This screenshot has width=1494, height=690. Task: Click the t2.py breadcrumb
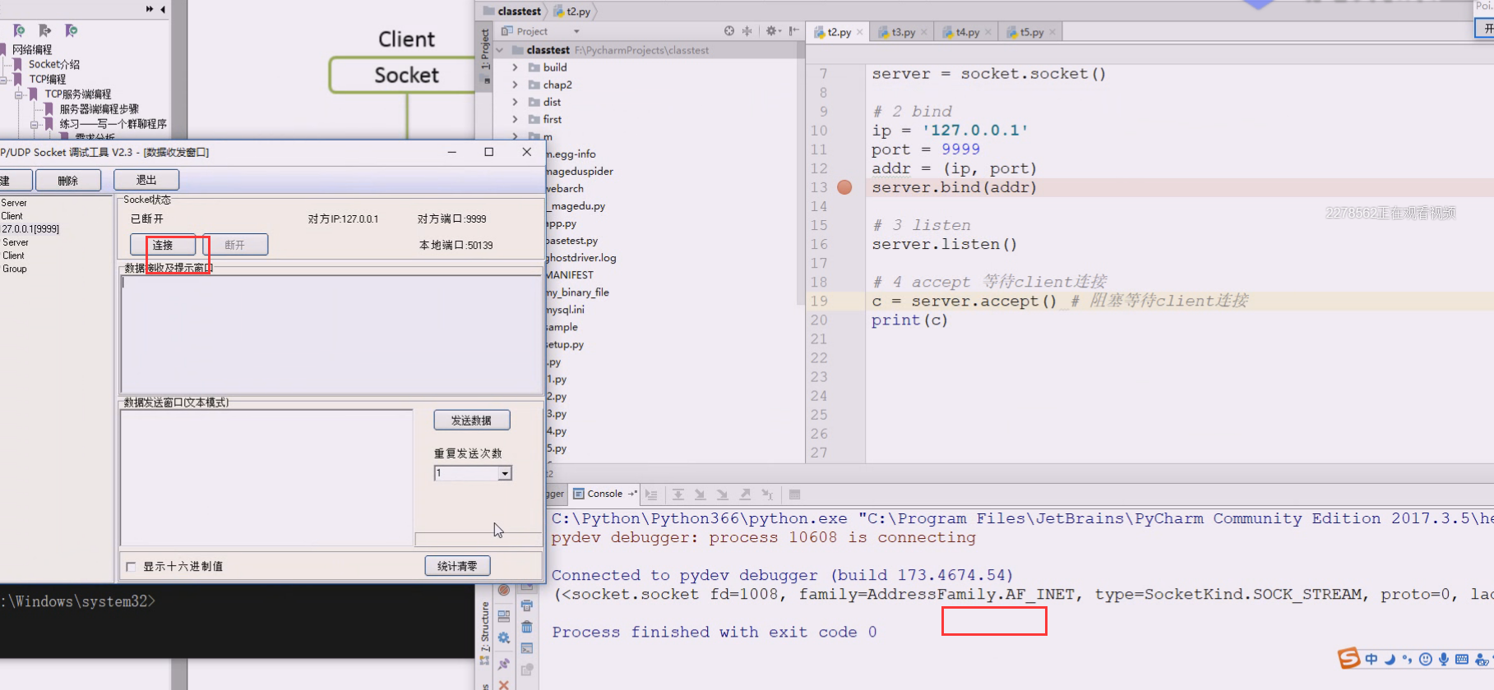(x=572, y=11)
